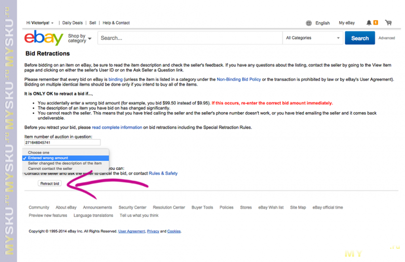405x262 pixels.
Task: Follow the 'binding' link
Action: (x=115, y=79)
